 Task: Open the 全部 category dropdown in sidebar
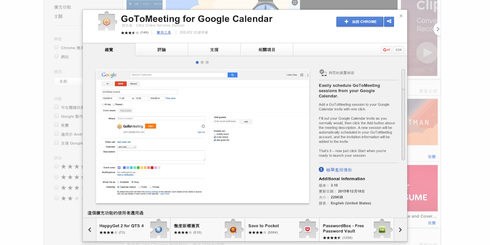click(68, 81)
